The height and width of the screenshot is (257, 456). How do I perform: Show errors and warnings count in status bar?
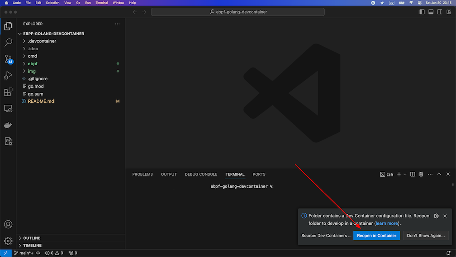pyautogui.click(x=54, y=253)
